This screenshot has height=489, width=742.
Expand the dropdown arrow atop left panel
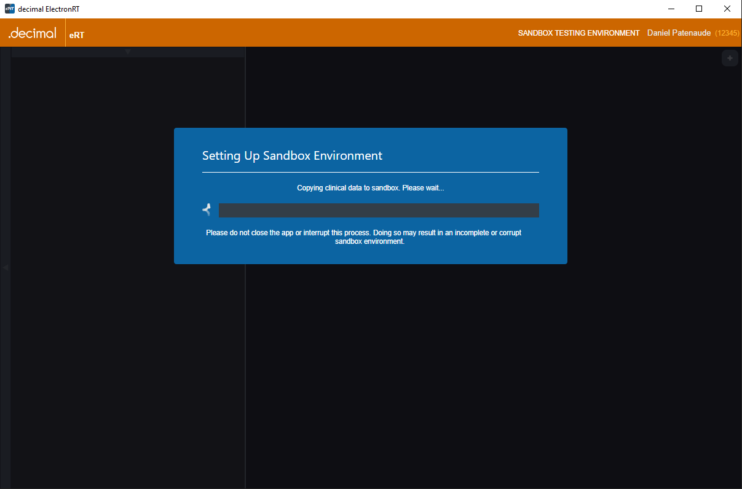pyautogui.click(x=128, y=52)
